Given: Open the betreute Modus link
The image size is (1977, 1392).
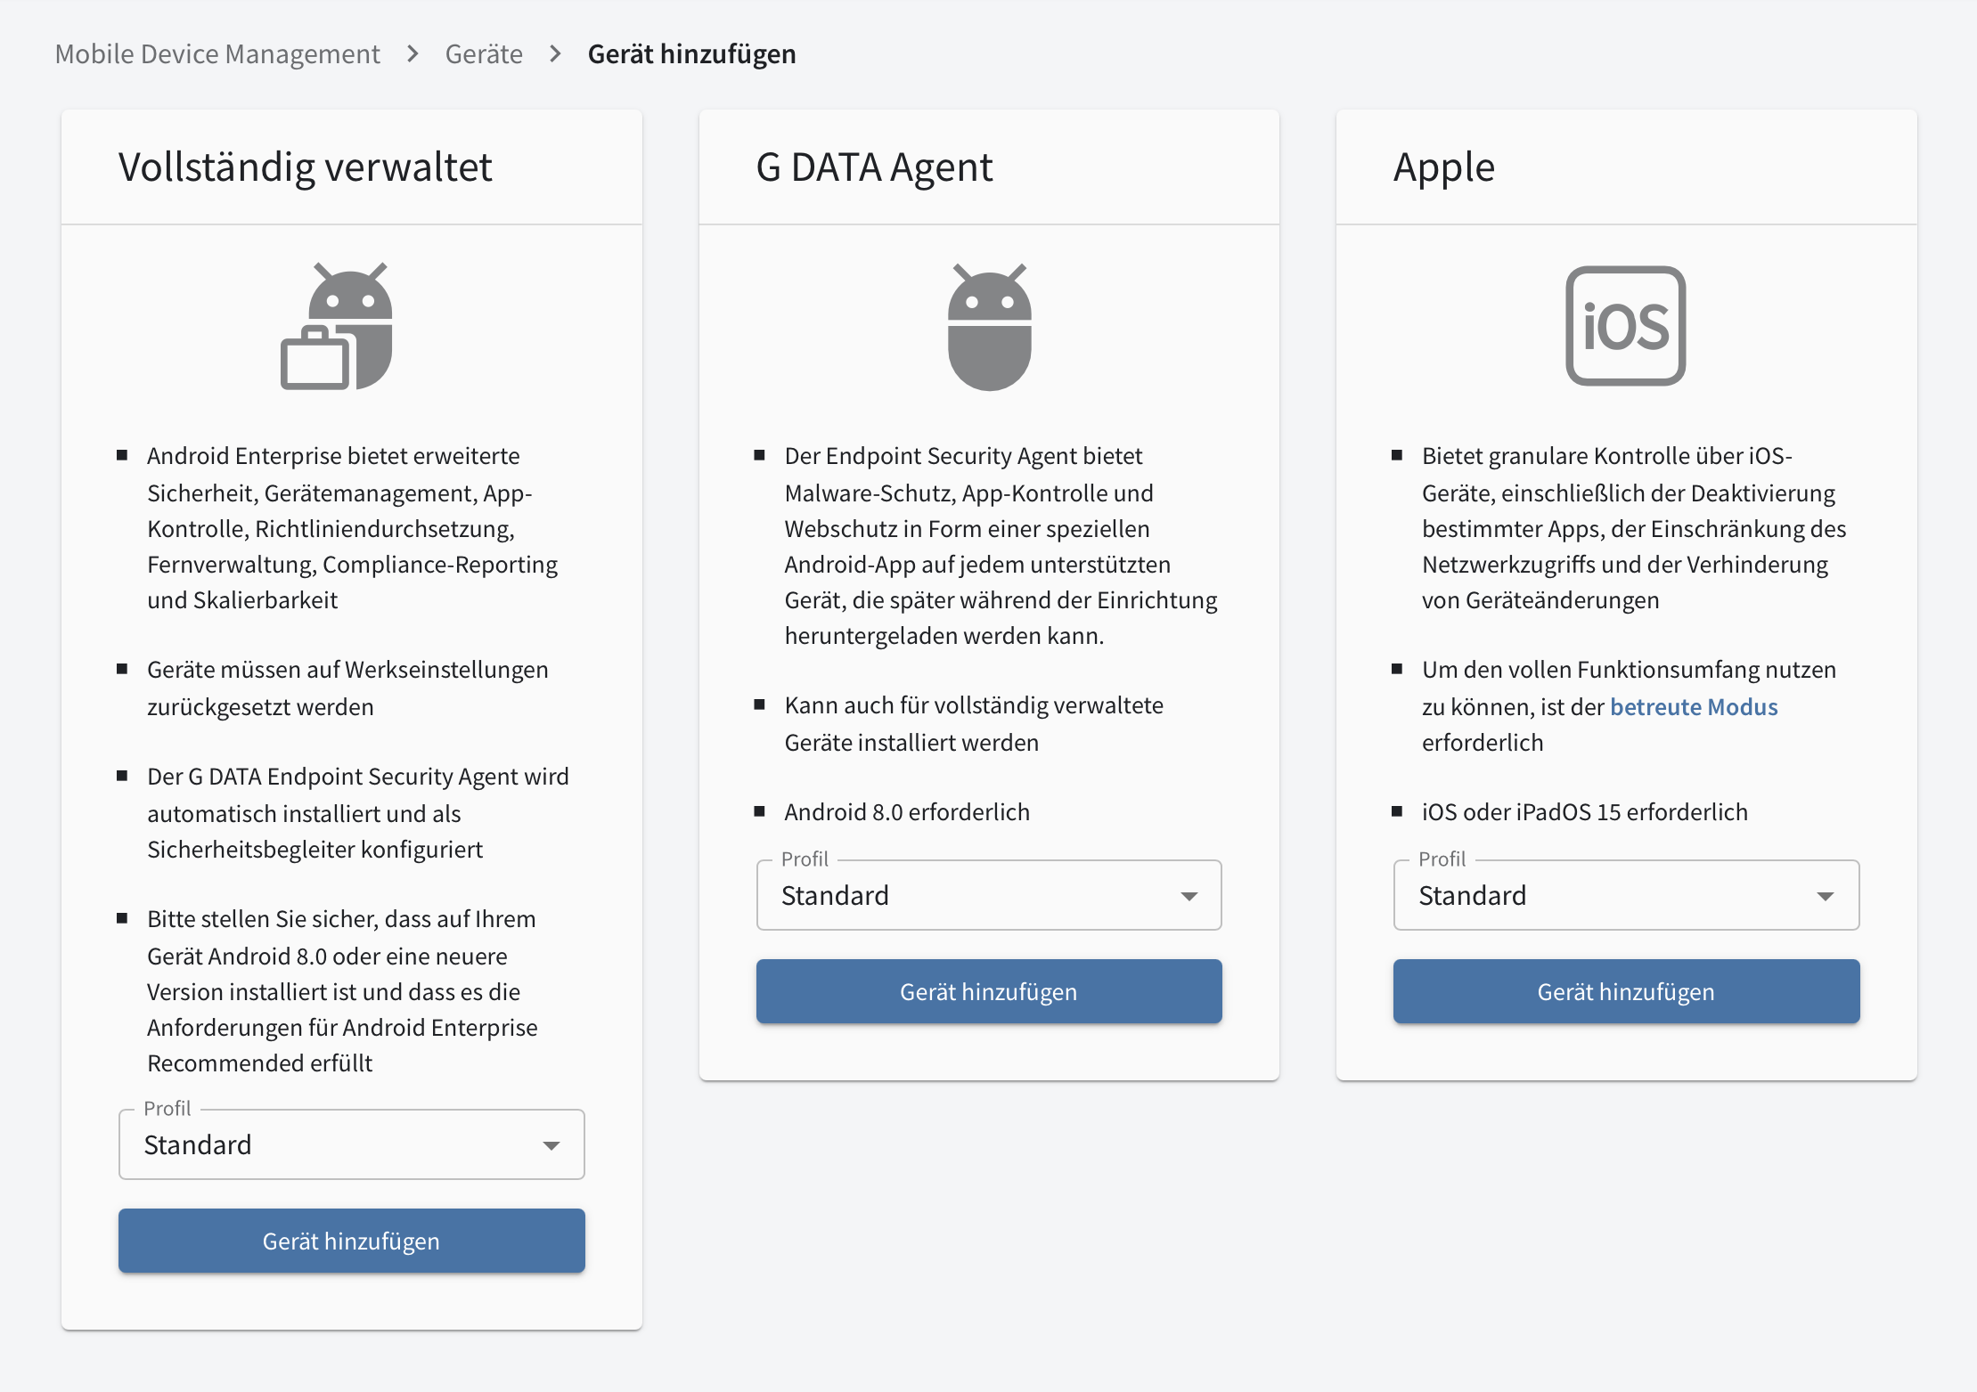Looking at the screenshot, I should point(1694,706).
